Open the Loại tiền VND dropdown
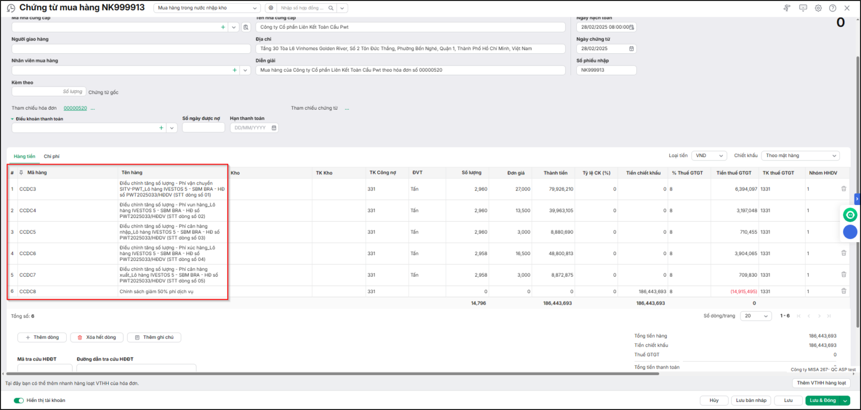This screenshot has width=861, height=410. pos(709,155)
